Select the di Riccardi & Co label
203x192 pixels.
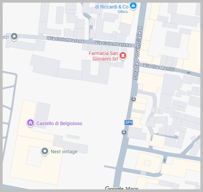[x=112, y=7]
